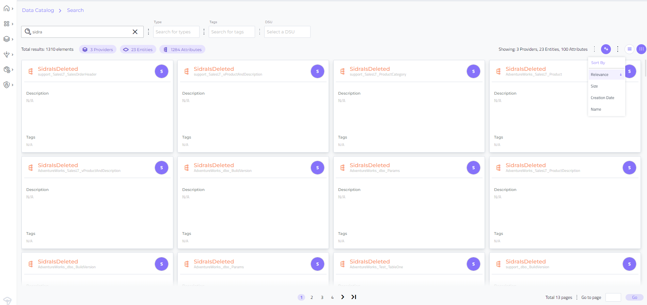
Task: Click attribute icon on AdventureWorks_dbo_Params second-row card
Action: 343,167
